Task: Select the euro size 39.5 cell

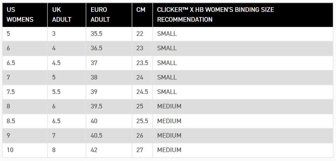Action: (x=96, y=106)
